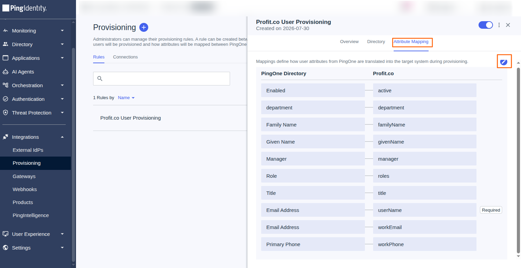Click the Threat Protection shield icon
The height and width of the screenshot is (268, 521).
click(5, 112)
